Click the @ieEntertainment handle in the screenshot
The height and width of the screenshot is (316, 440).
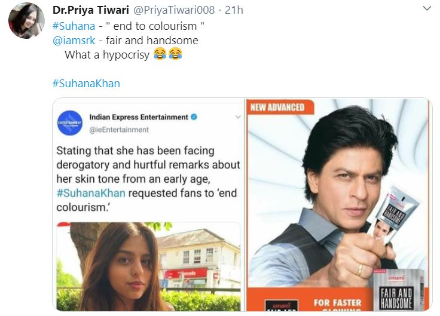tap(119, 130)
